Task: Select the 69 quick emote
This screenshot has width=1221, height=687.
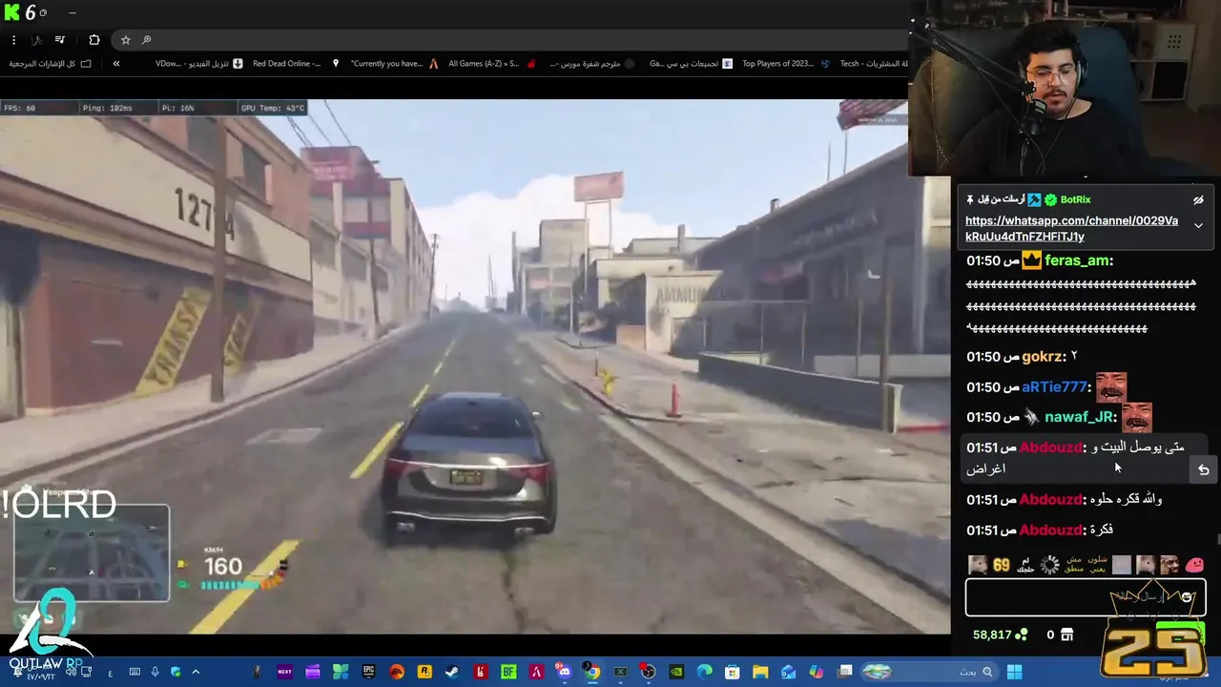Action: point(1001,565)
